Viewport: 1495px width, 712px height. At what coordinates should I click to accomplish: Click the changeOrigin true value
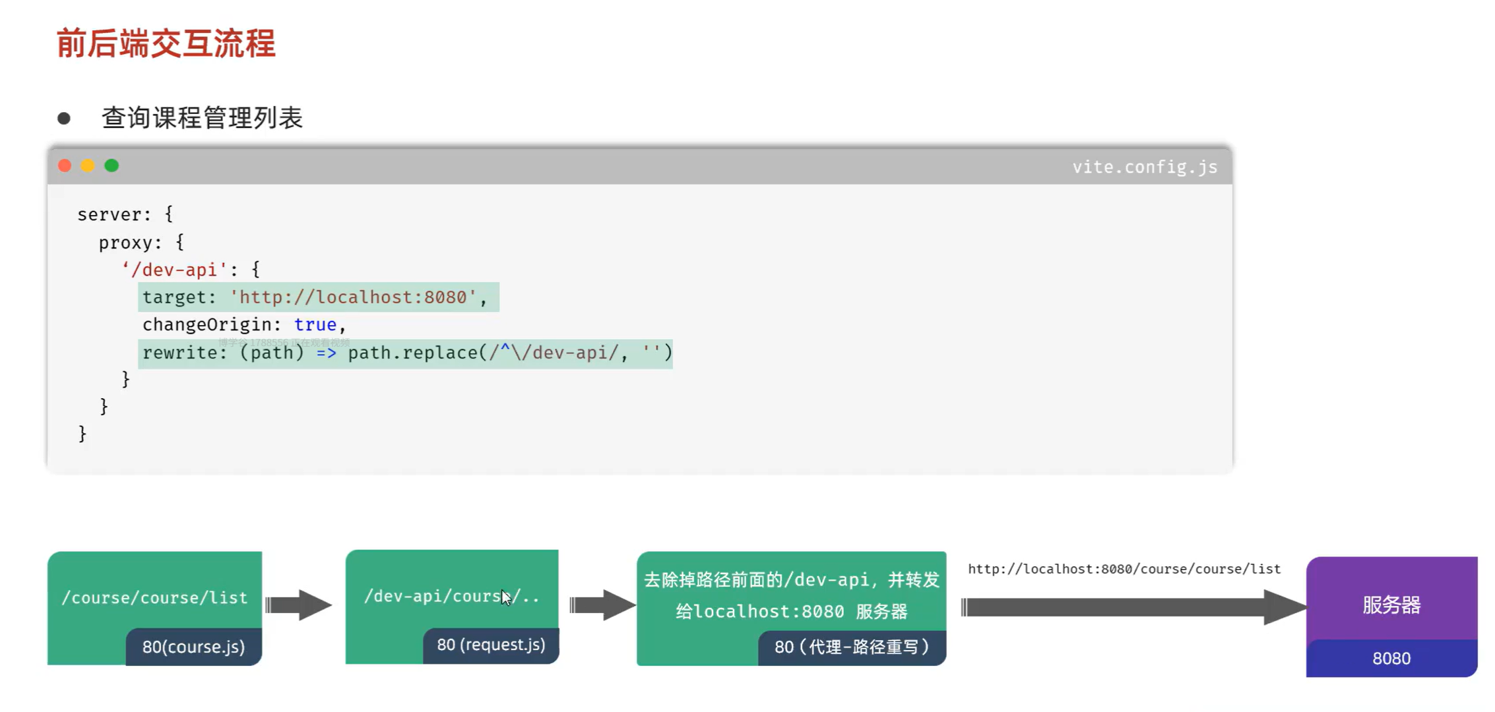(315, 324)
